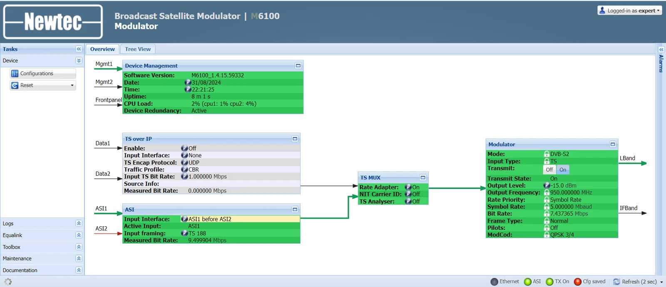Click the Bit Rate 7.437365 Mbps value
The image size is (666, 287).
(x=569, y=213)
